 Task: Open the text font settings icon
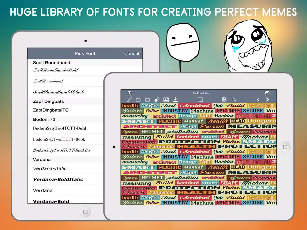[x=225, y=100]
